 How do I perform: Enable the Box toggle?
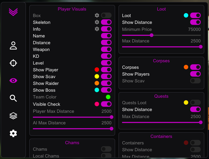106,16
